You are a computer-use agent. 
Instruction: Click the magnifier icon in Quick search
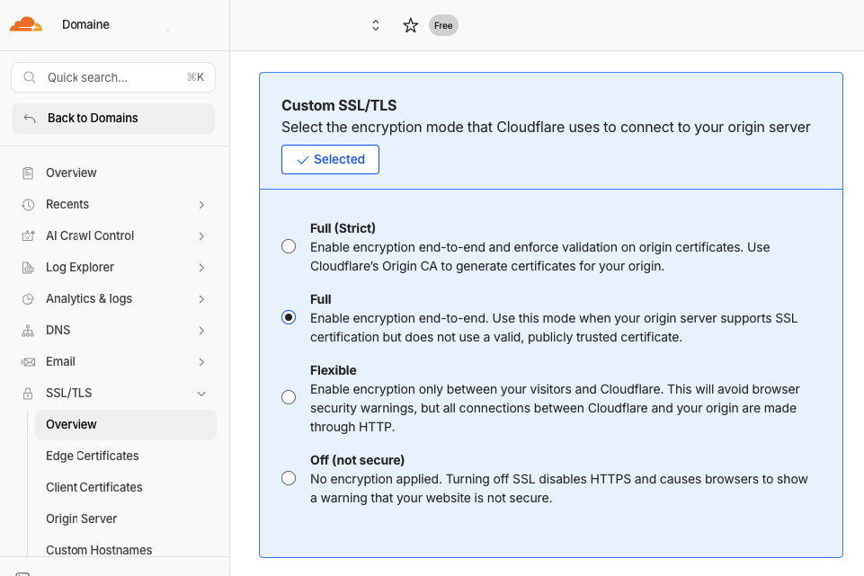30,77
